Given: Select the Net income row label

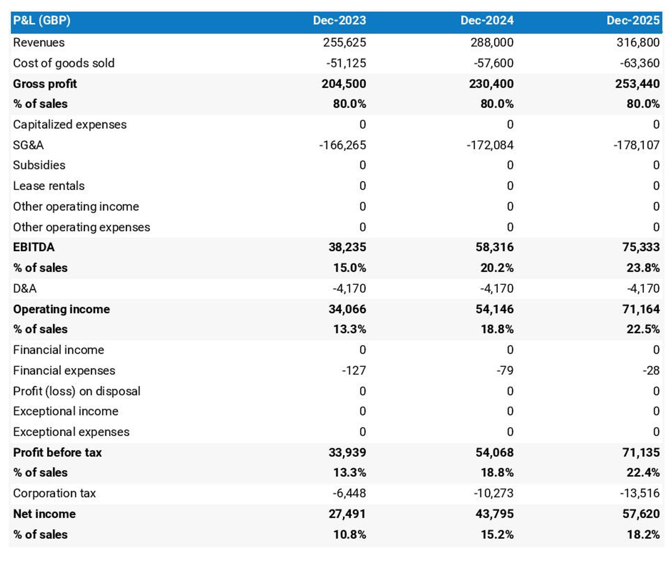Looking at the screenshot, I should pos(44,514).
